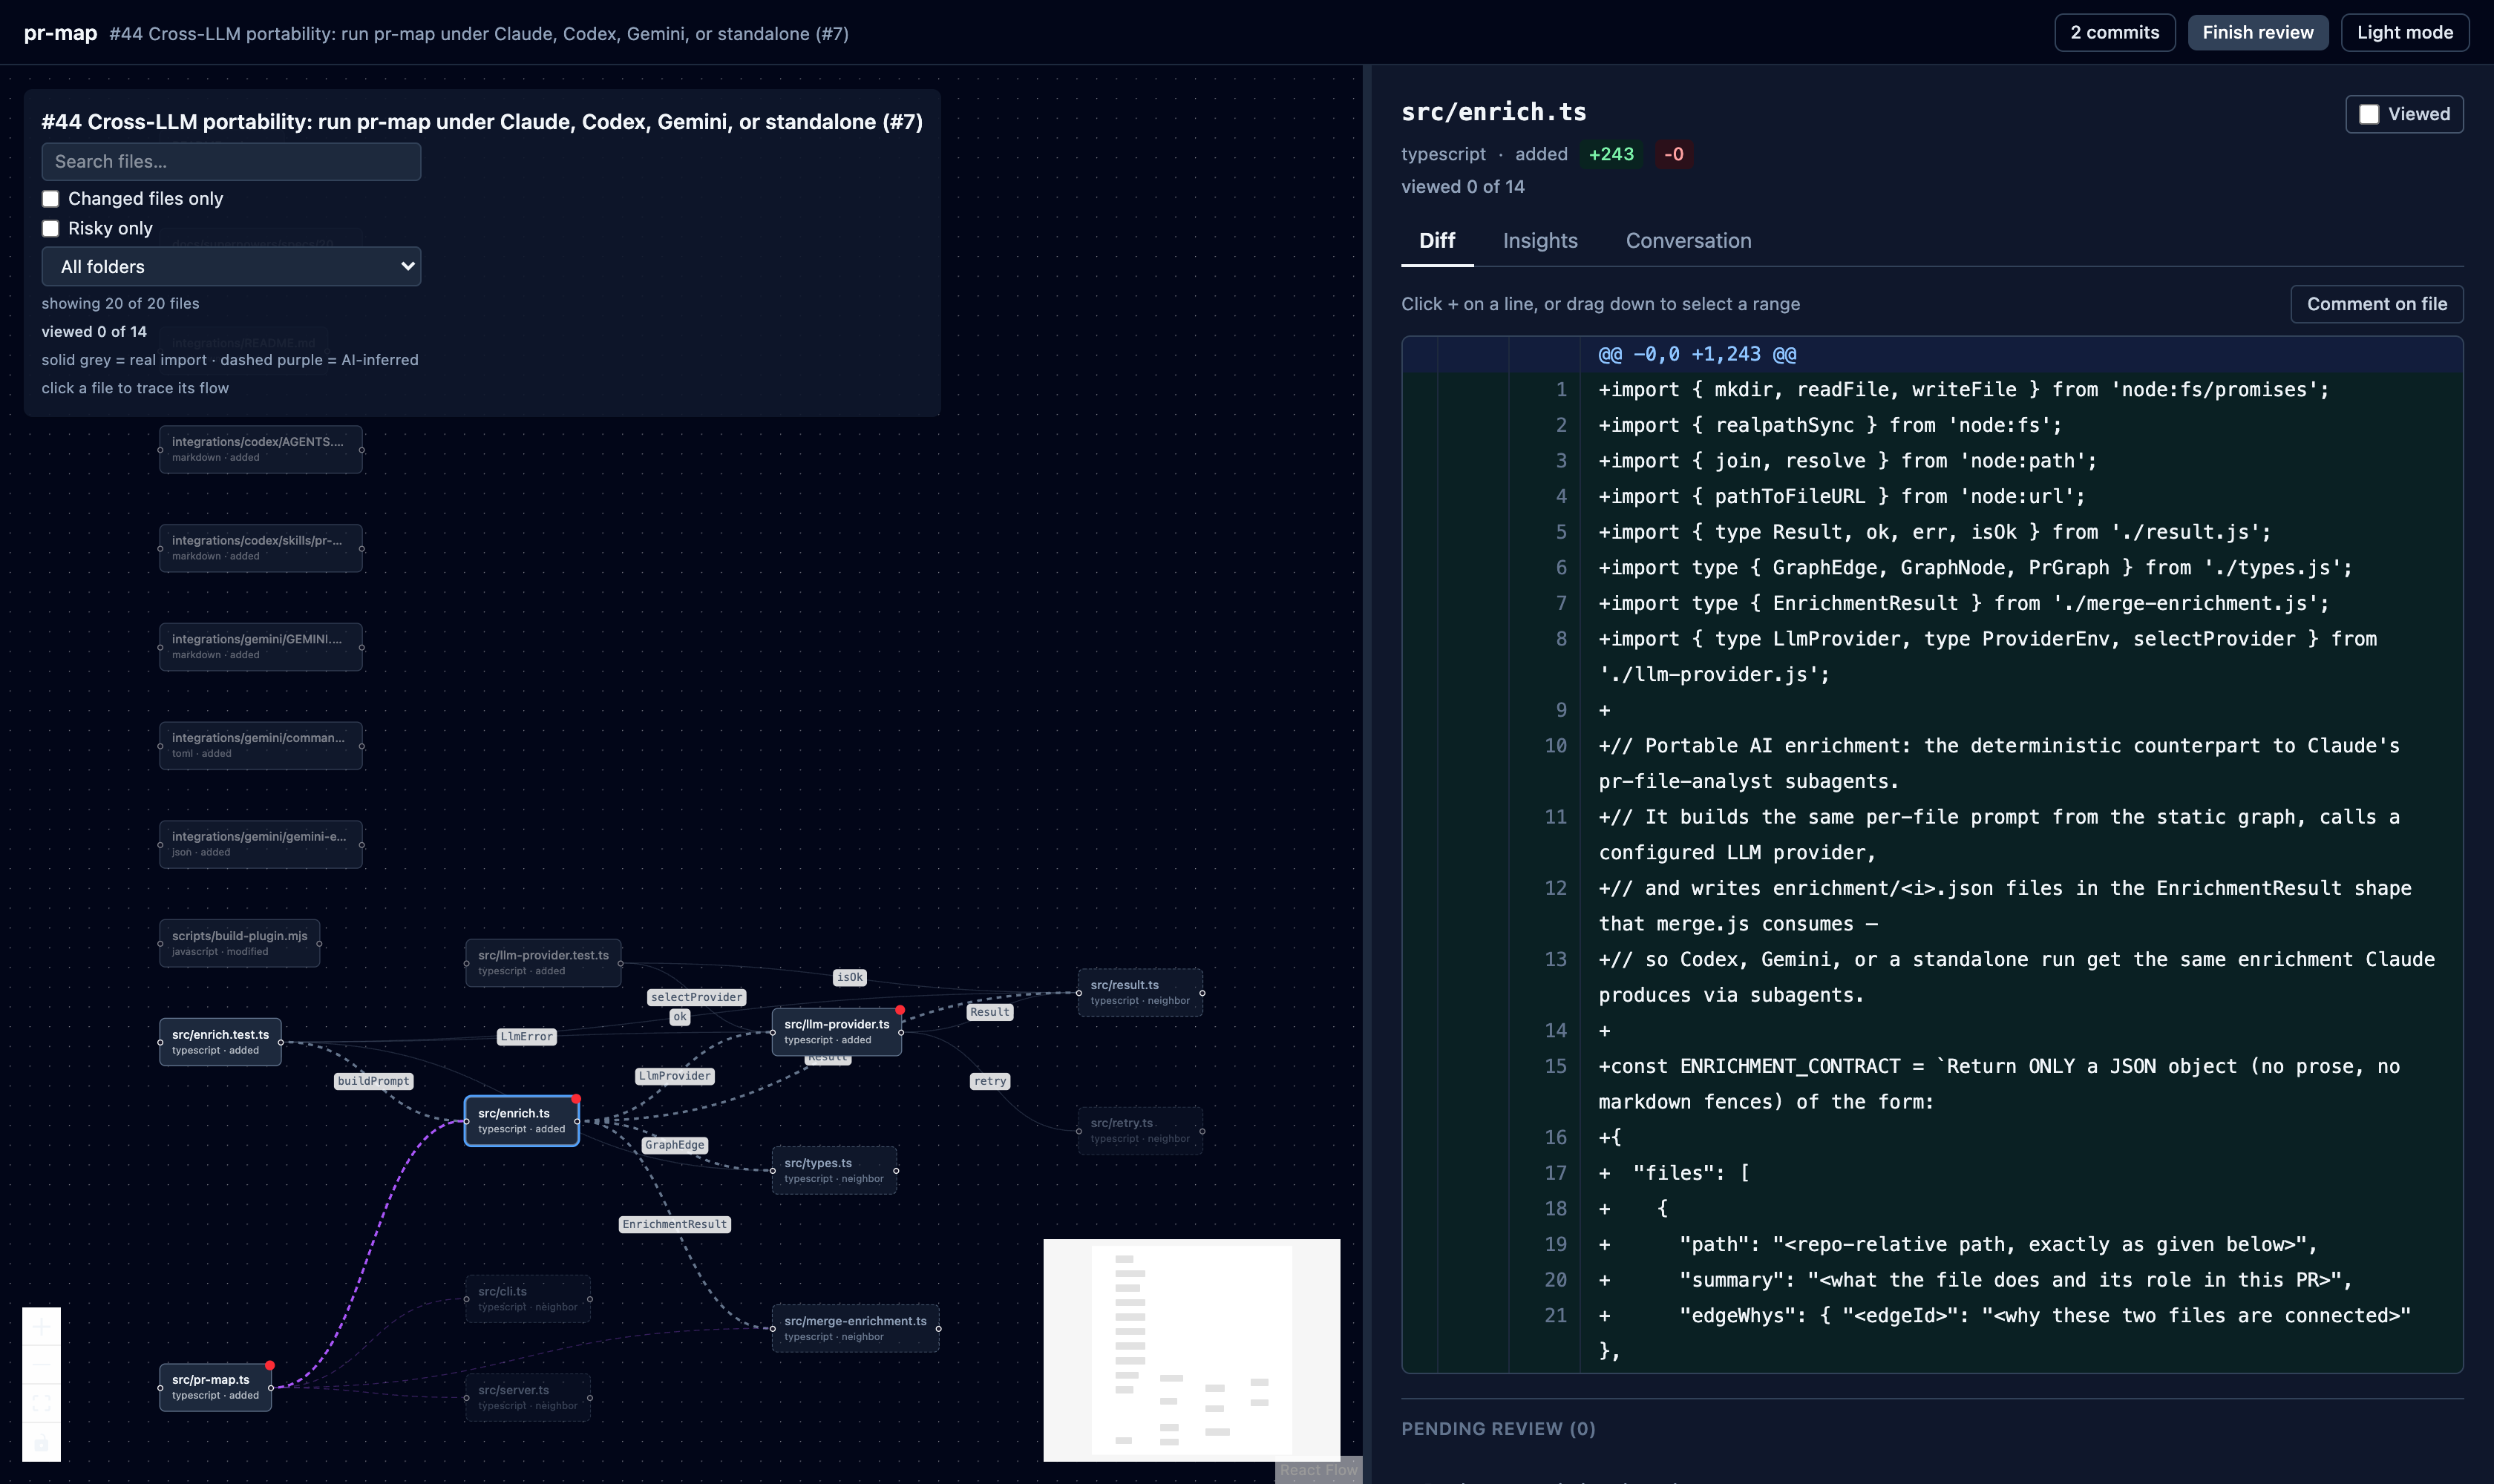This screenshot has width=2494, height=1484.
Task: Click the buildPrompt edge label
Action: coord(373,1081)
